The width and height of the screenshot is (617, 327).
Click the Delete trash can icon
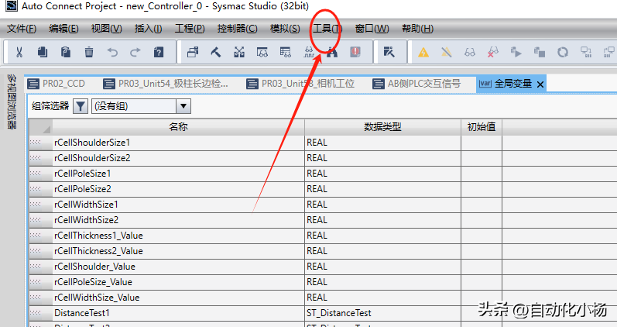click(x=89, y=53)
